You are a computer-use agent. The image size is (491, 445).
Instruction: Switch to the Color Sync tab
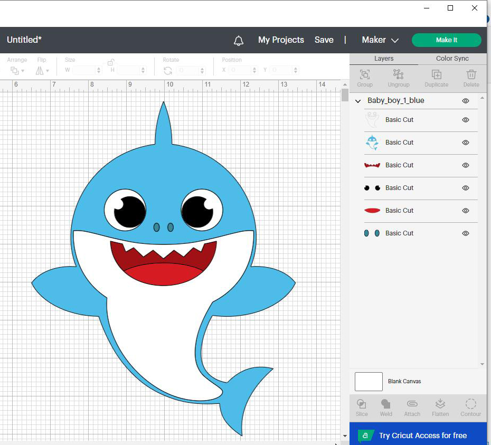click(x=452, y=59)
